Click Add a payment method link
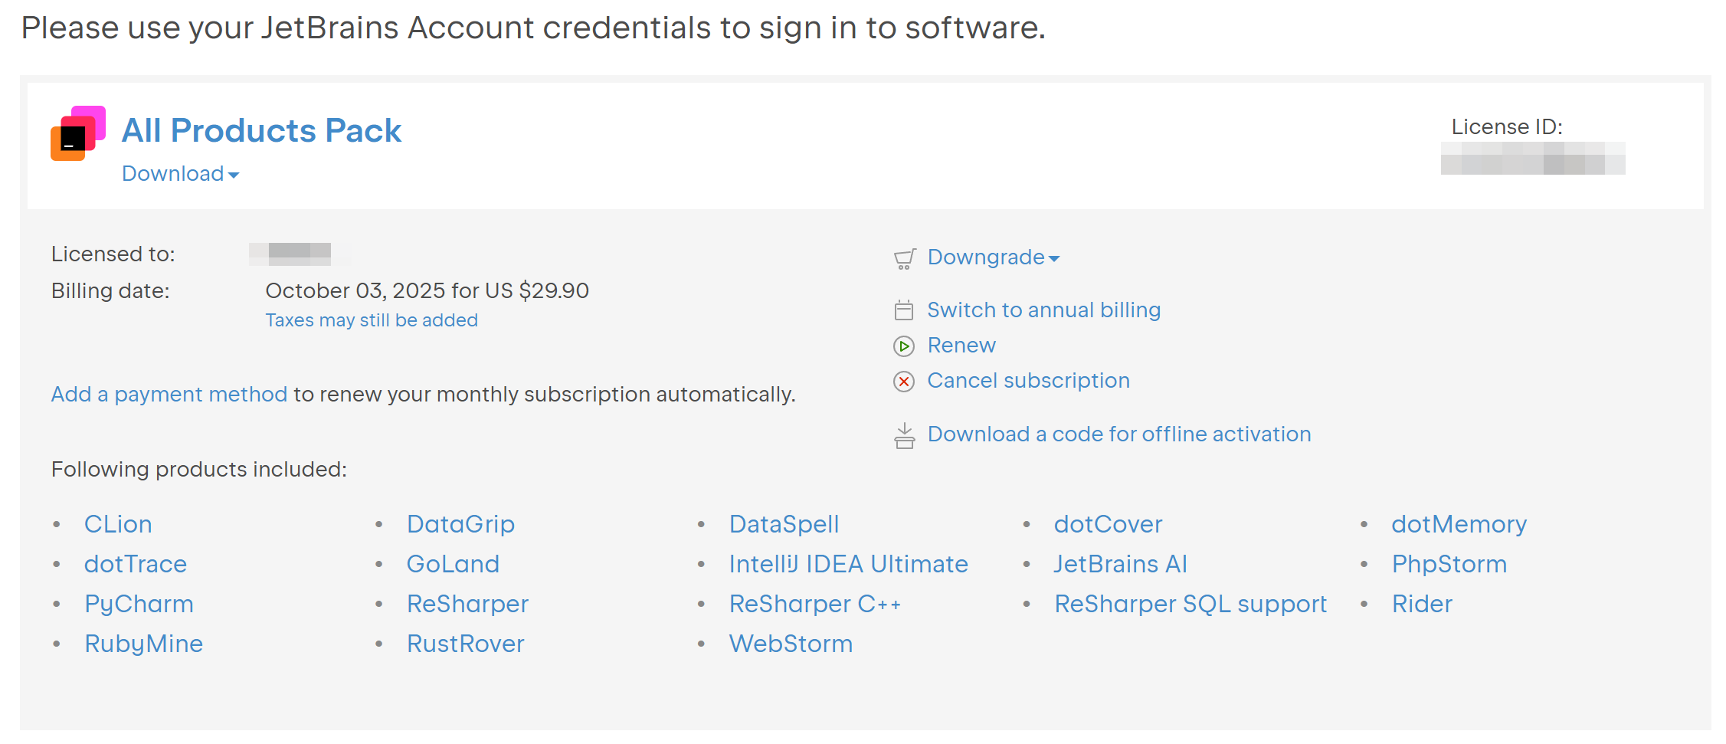1726x744 pixels. (169, 395)
